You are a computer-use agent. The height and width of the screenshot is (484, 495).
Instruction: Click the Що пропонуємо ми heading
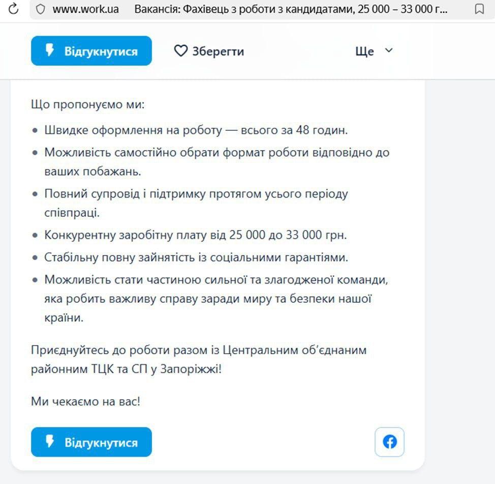tap(88, 105)
